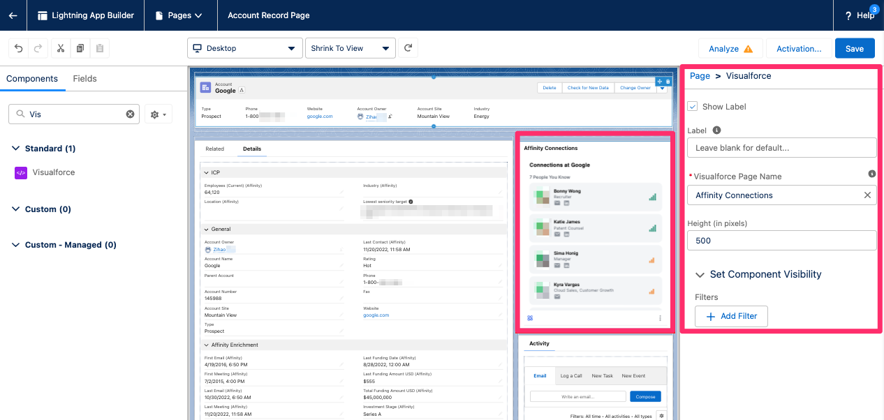Open component filter settings gear

coord(157,112)
